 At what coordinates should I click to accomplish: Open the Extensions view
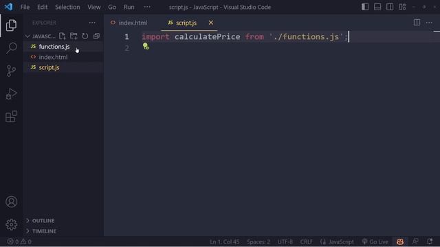(11, 117)
